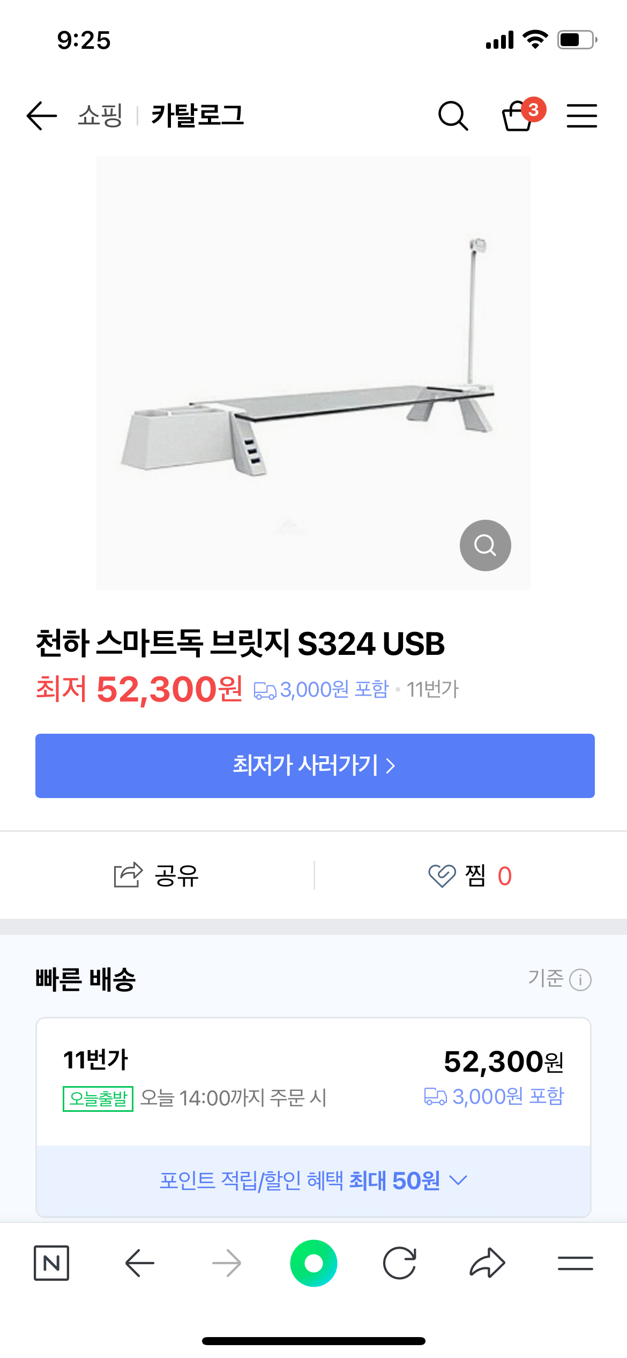Select the 카탈로그 header label

[x=198, y=115]
